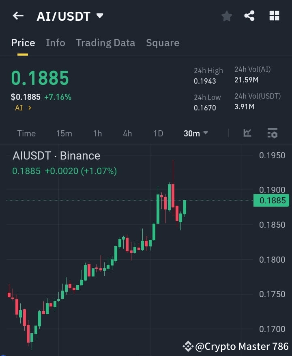Open the @Crypto Master 786 watermark link
292x356 pixels.
(x=234, y=346)
